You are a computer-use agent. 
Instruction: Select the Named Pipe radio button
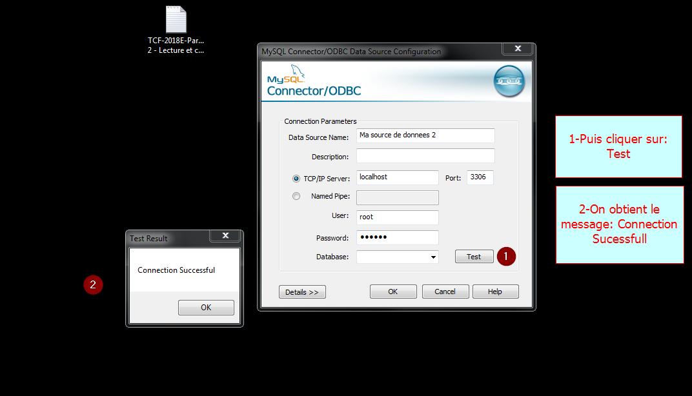click(x=296, y=196)
